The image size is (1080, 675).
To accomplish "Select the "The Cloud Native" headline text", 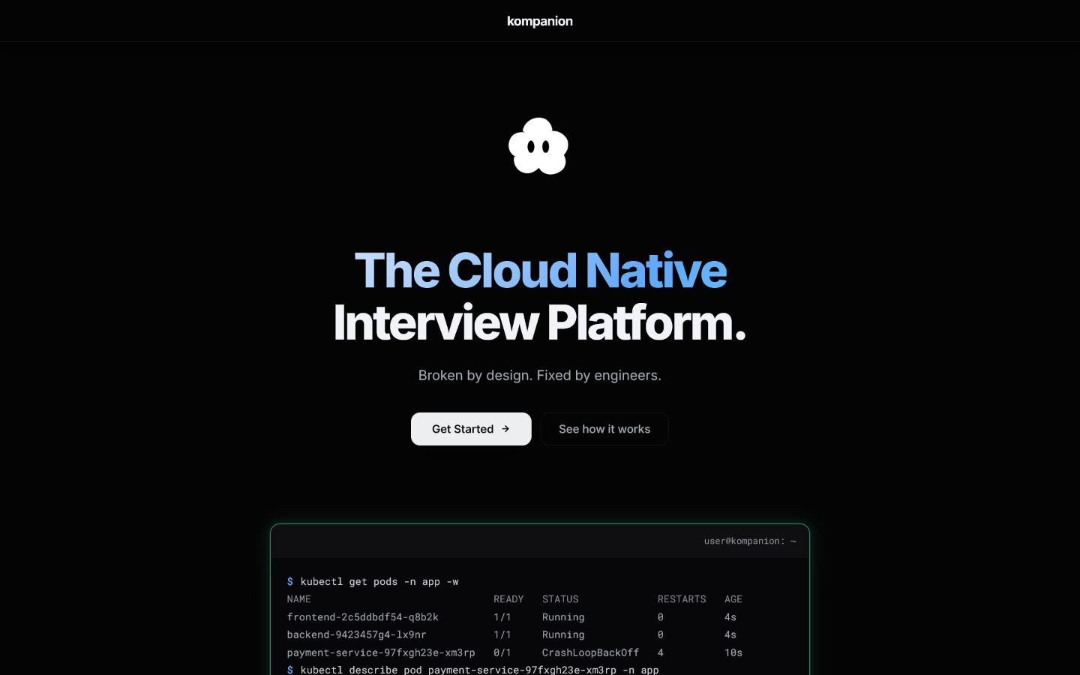I will (540, 270).
